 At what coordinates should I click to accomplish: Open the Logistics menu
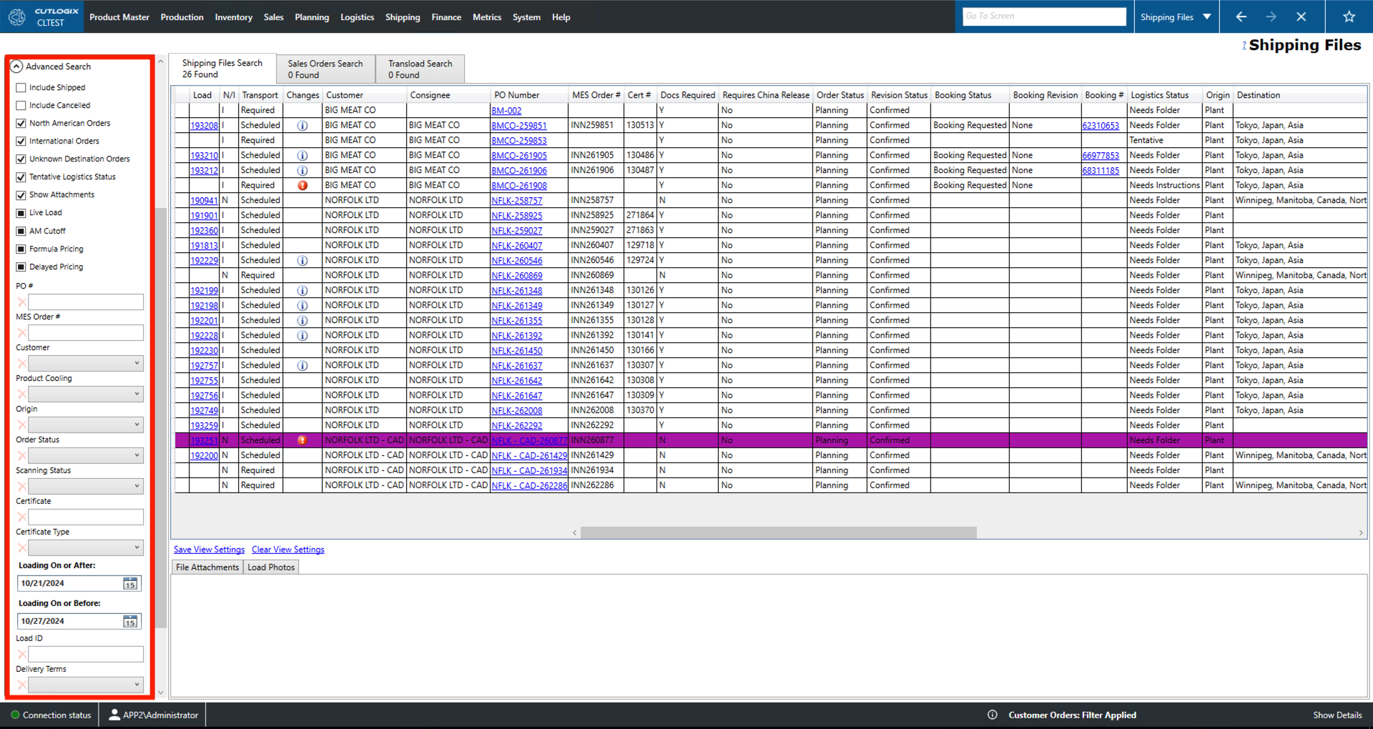(357, 17)
